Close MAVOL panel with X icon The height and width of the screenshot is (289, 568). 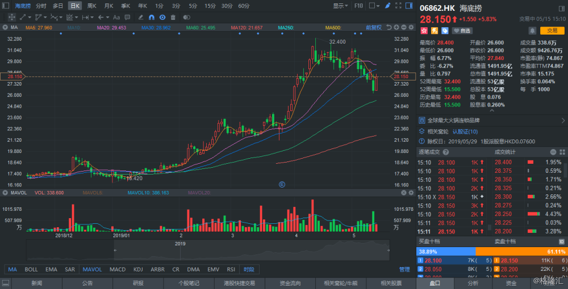point(403,193)
